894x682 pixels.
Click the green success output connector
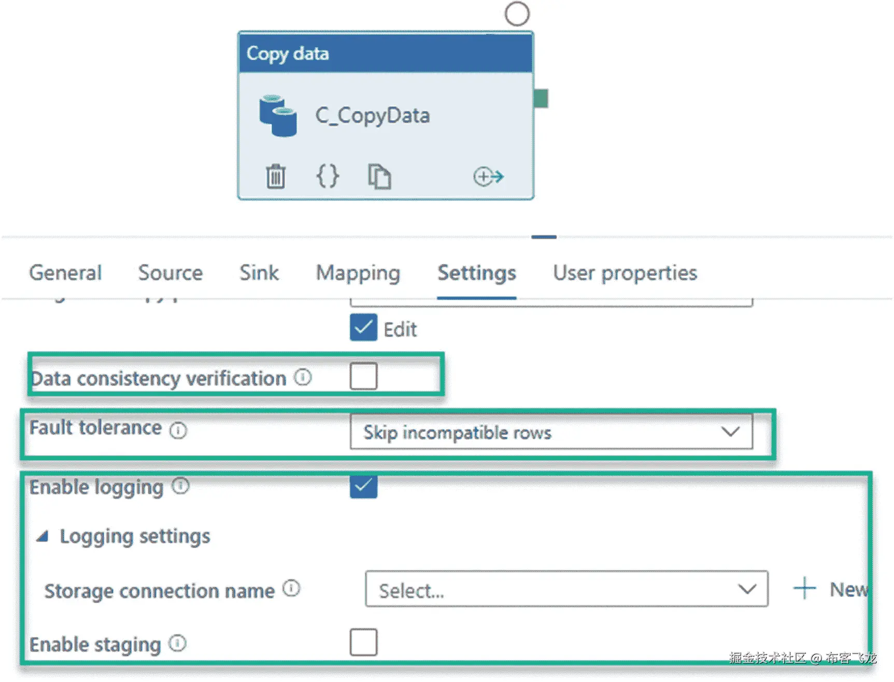(541, 98)
